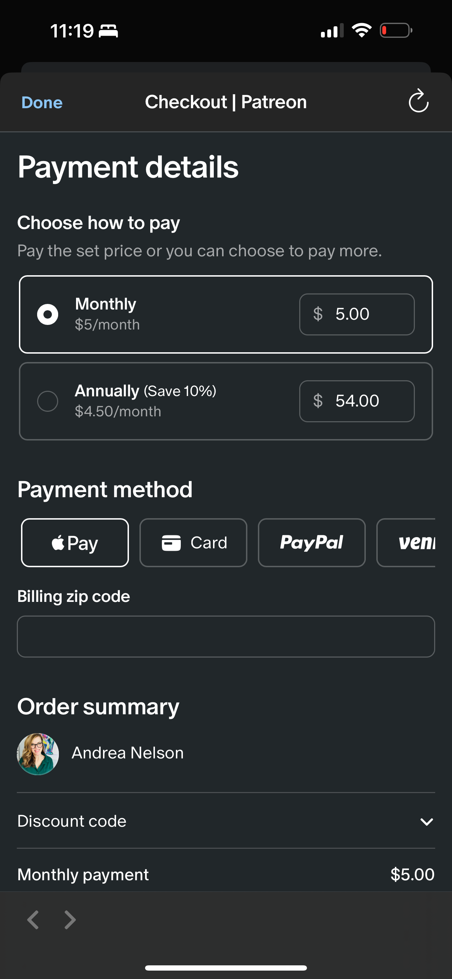Tap the battery status icon
452x979 pixels.
coord(396,30)
